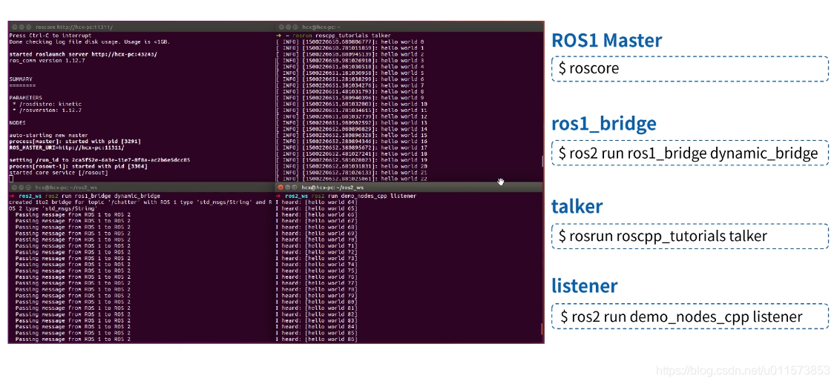
Task: Maximize the roscore terminal window
Action: tap(28, 27)
